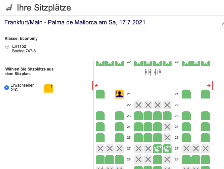The image size is (224, 169).
Task: Pick star seat 20A in row 20
Action: (x=100, y=63)
